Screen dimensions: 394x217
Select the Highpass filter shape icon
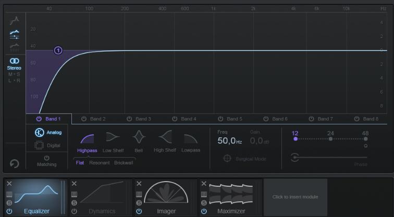click(87, 139)
